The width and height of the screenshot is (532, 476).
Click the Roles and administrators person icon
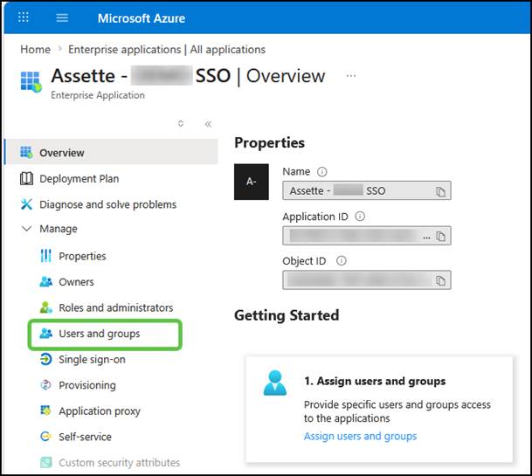(45, 307)
